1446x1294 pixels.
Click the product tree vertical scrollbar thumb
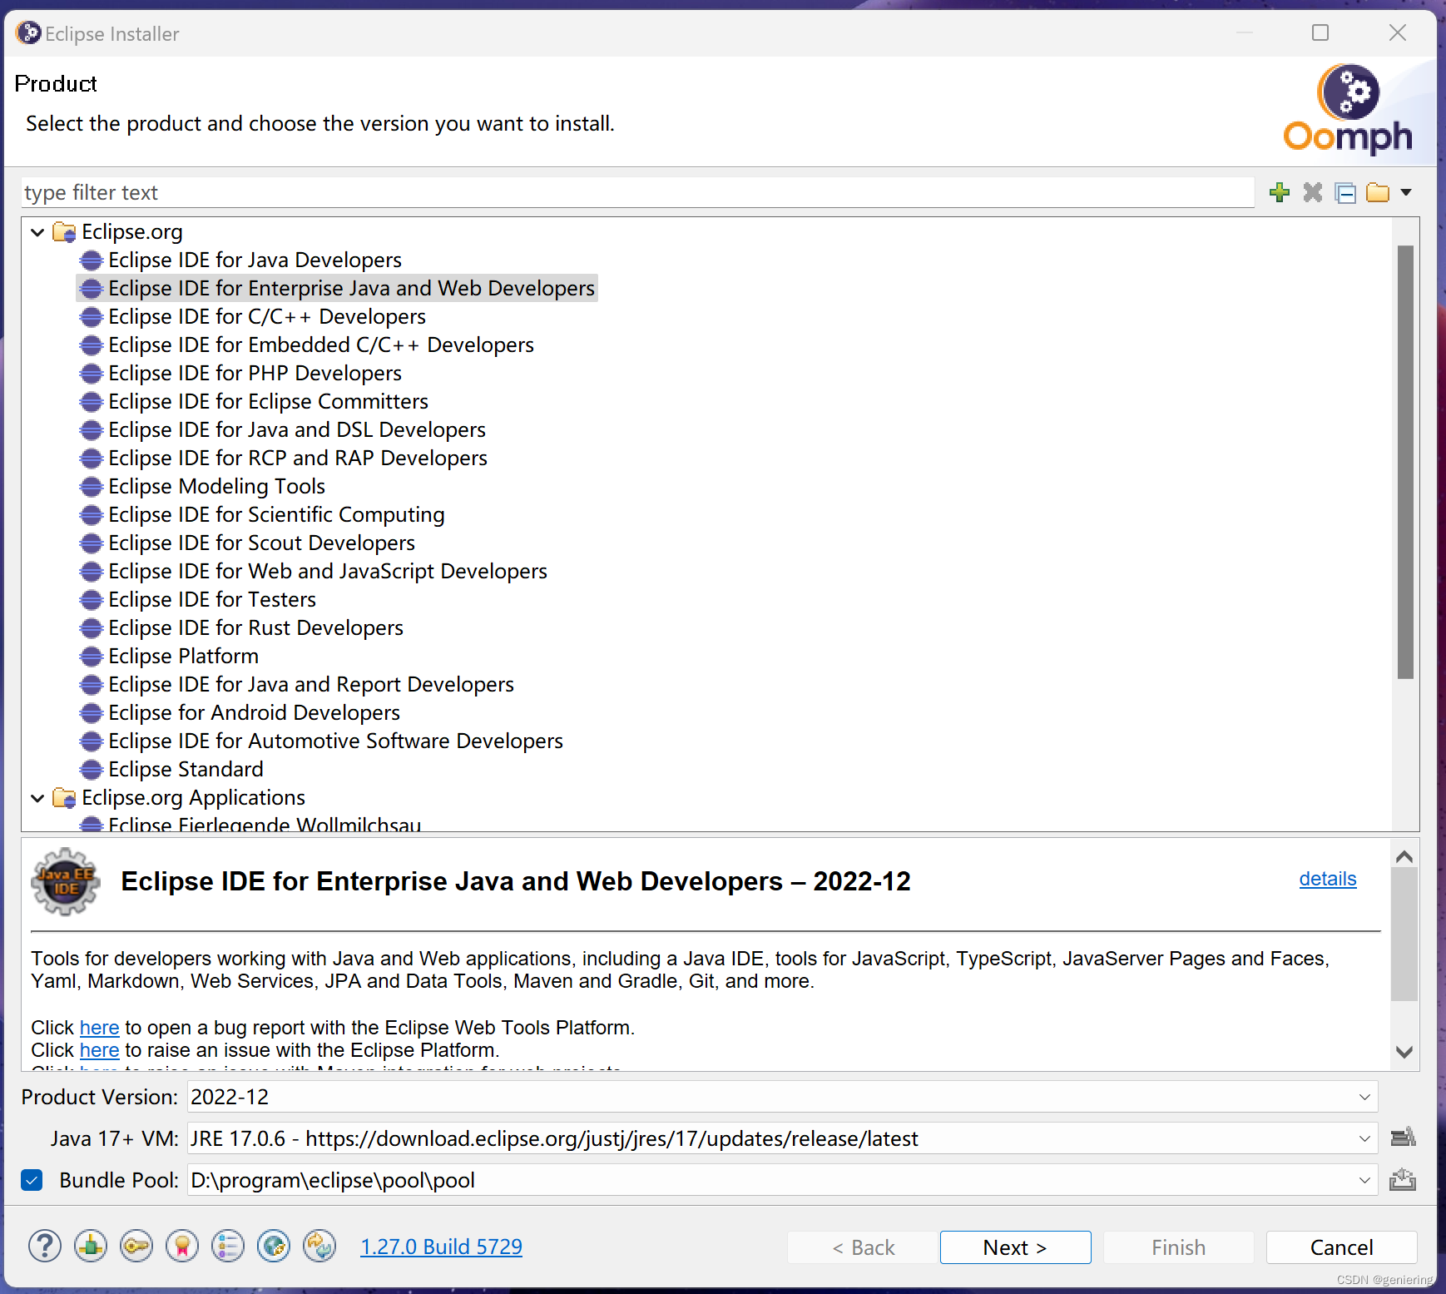(1405, 462)
